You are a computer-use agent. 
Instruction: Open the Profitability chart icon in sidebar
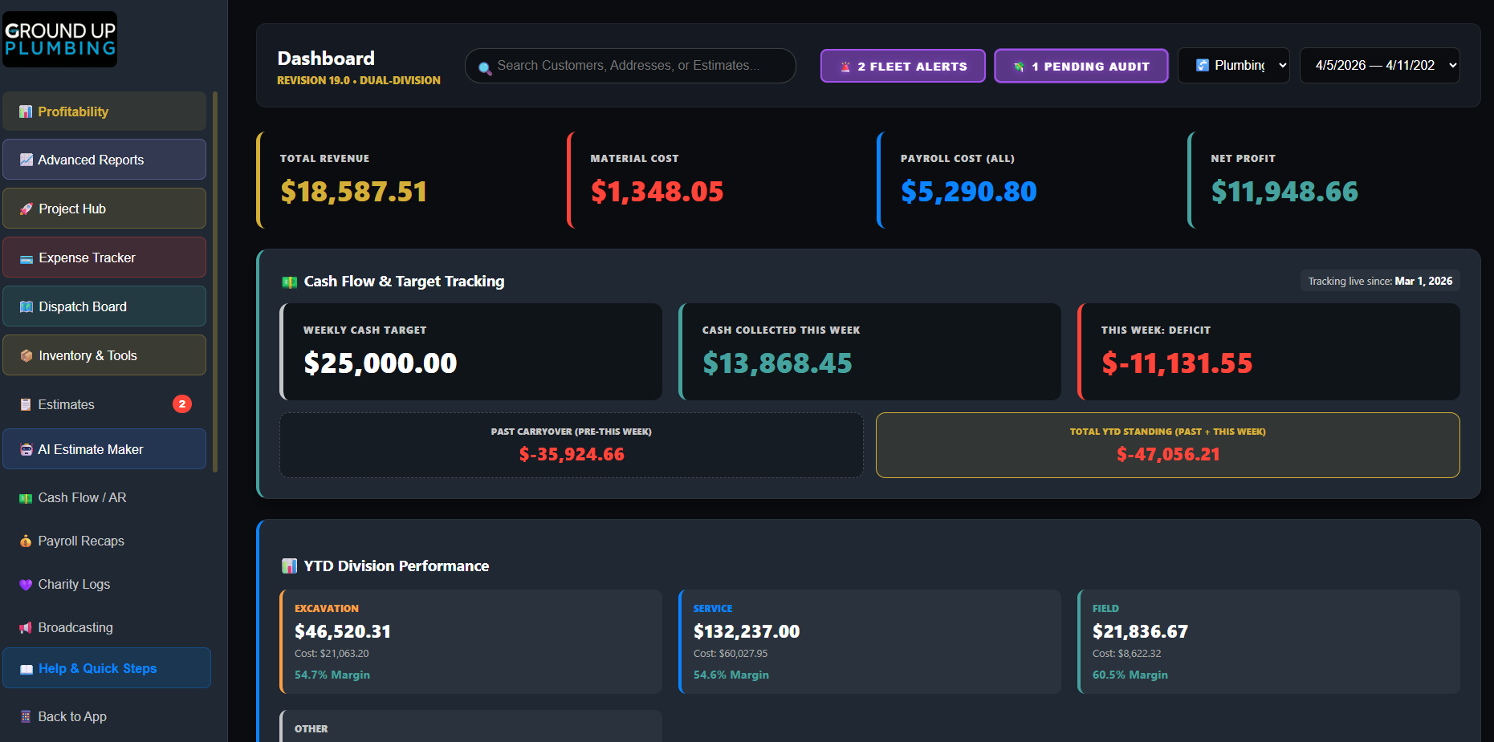click(x=25, y=112)
